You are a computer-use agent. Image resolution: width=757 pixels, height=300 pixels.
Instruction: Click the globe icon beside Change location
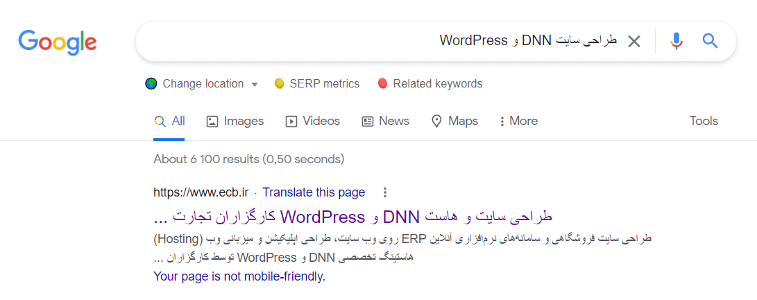pos(151,83)
